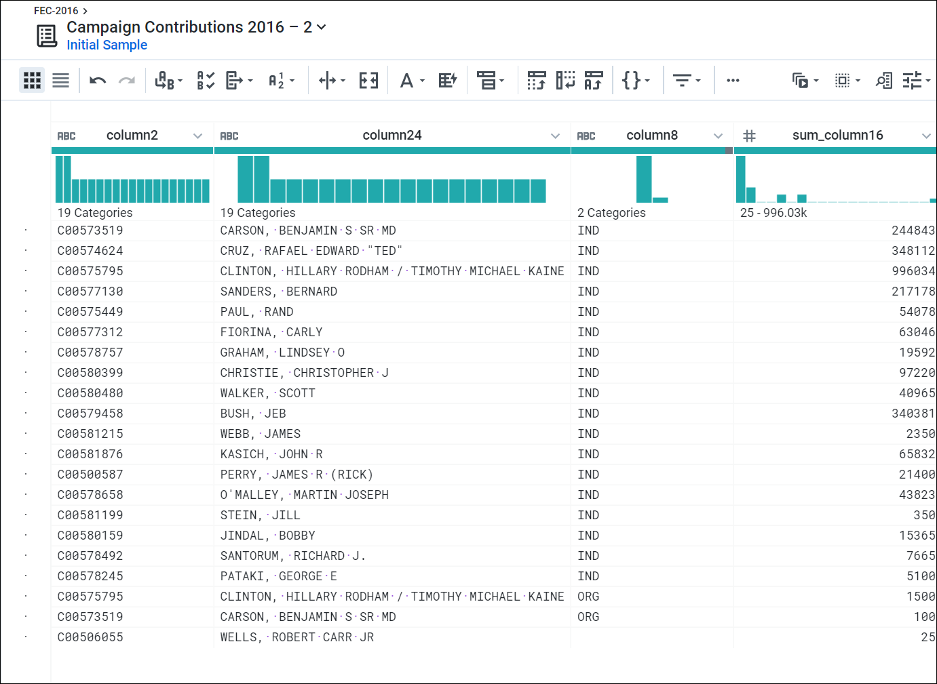Screen dimensions: 937x684
Task: Click cell 'BUSH, JEB'
Action: tap(253, 414)
